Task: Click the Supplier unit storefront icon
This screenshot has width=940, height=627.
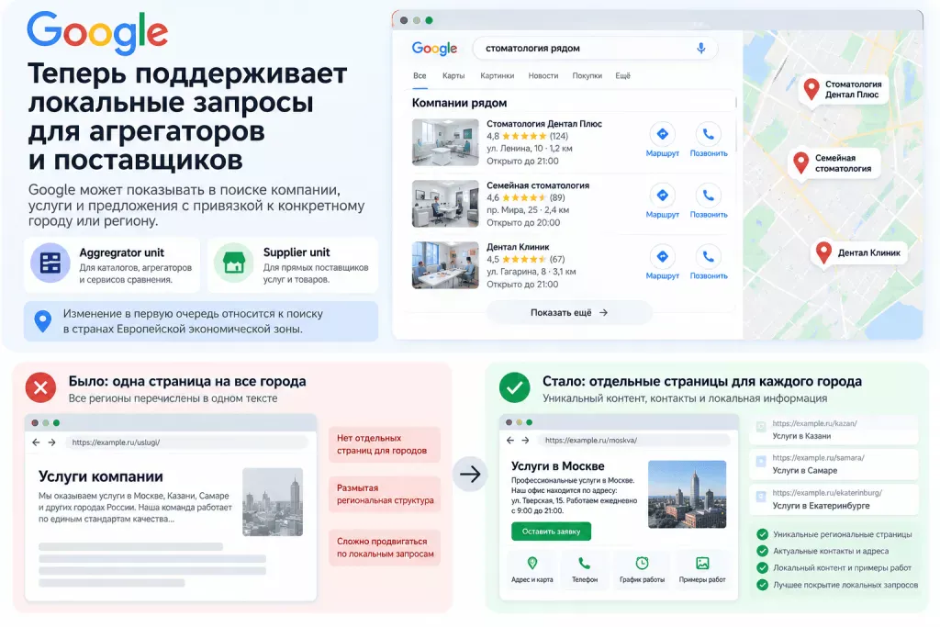Action: pyautogui.click(x=234, y=263)
